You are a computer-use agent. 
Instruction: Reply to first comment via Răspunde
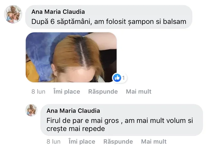click(x=103, y=92)
